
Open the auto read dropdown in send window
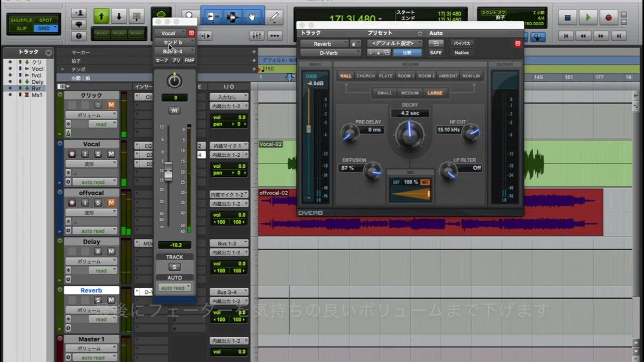coord(175,288)
